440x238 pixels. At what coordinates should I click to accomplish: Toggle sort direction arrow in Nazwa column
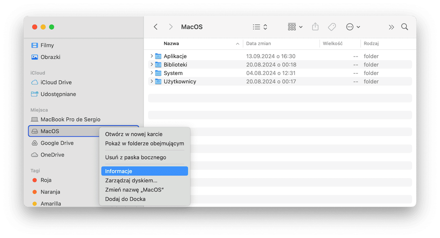(x=238, y=44)
